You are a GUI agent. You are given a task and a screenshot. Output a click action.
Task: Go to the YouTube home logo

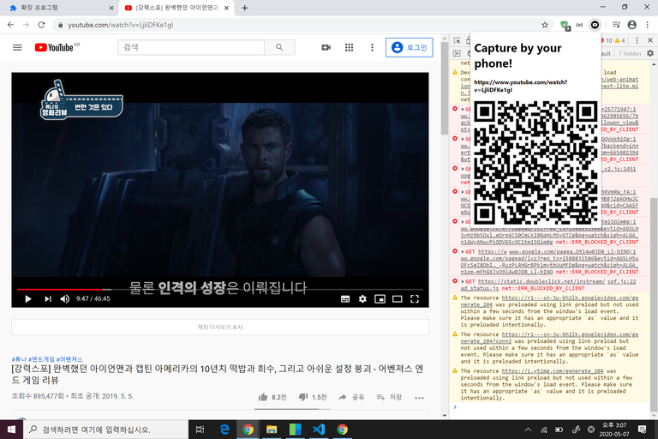57,47
